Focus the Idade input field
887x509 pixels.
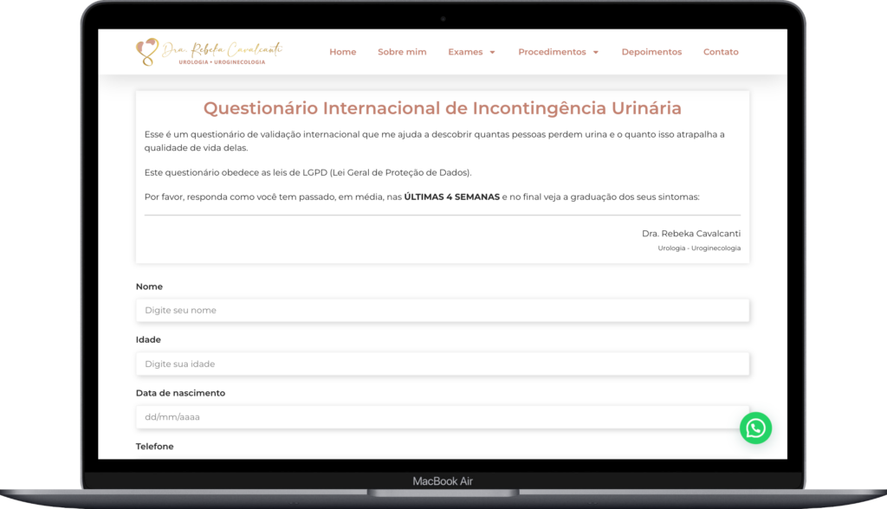tap(443, 364)
